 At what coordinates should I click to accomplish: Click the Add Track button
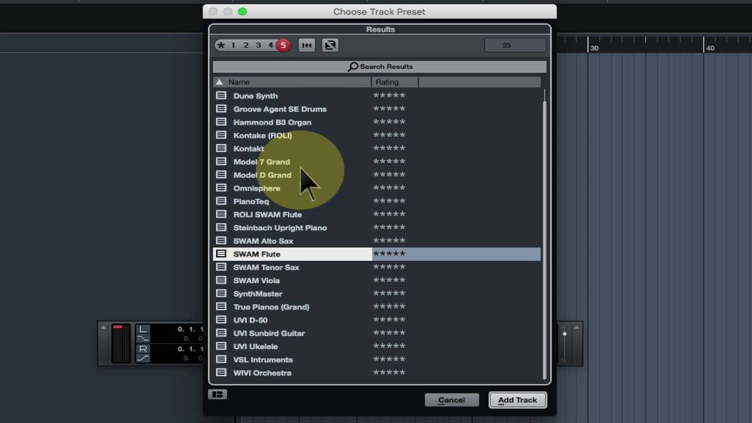coord(518,400)
